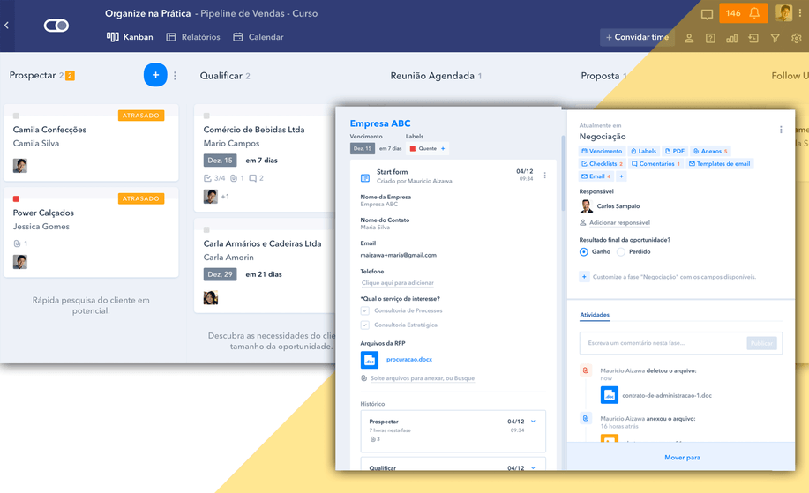Click the comment input field in Atividades
Viewport: 809px width, 493px height.
click(x=662, y=343)
